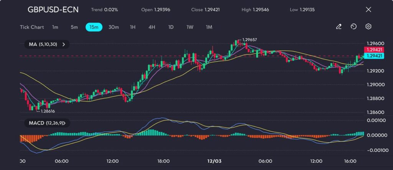The width and height of the screenshot is (393, 170).
Task: Select the 1M monthly timeframe
Action: pyautogui.click(x=209, y=27)
